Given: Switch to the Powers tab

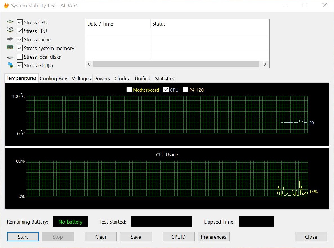Looking at the screenshot, I should coord(102,78).
